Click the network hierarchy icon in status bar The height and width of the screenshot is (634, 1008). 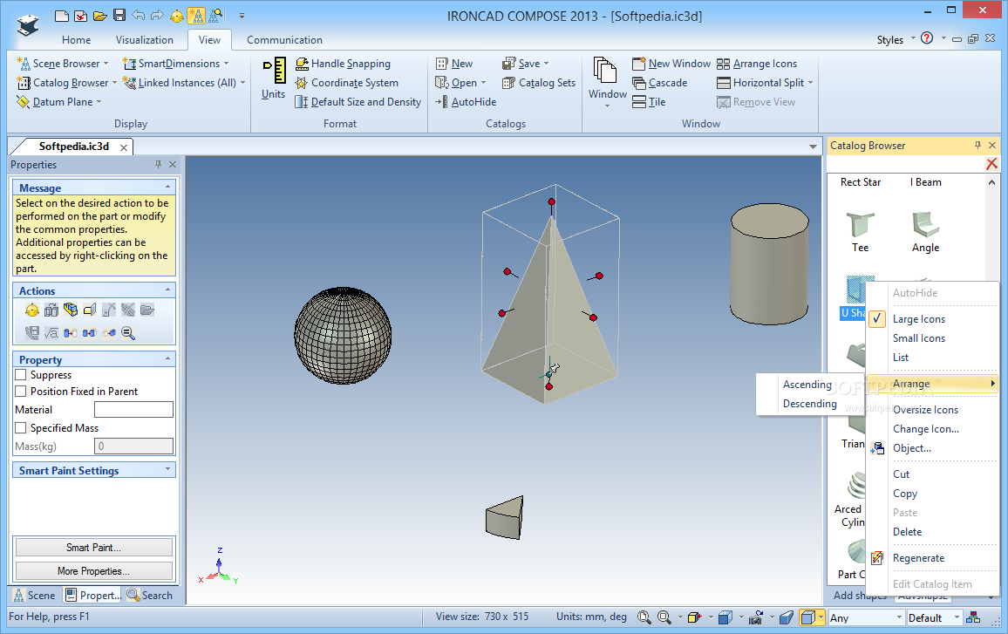pos(973,617)
